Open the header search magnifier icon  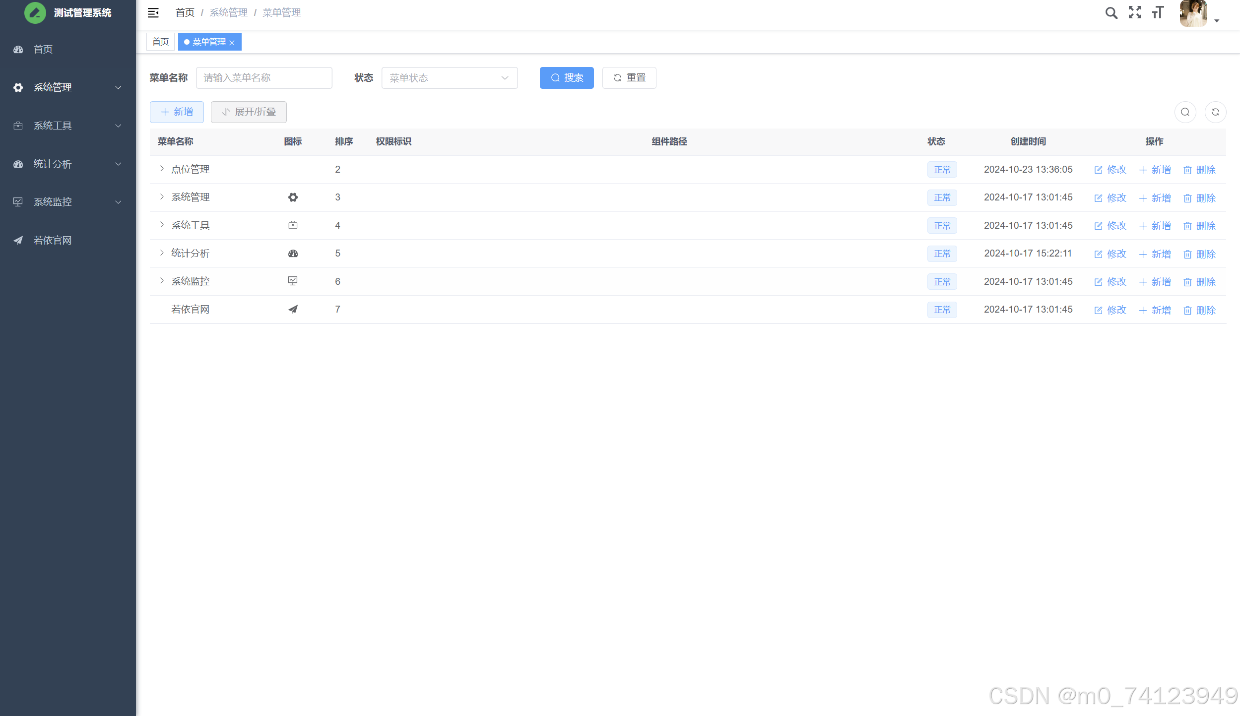pos(1111,13)
